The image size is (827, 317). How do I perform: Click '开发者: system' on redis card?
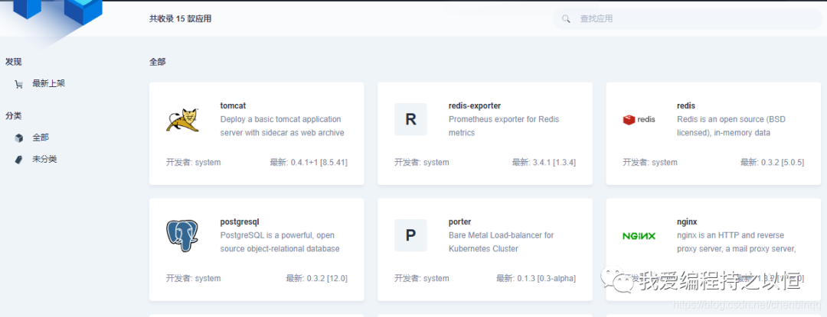click(x=650, y=163)
